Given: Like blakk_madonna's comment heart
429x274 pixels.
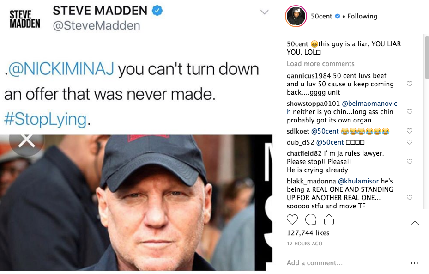Looking at the screenshot, I should pos(410,197).
